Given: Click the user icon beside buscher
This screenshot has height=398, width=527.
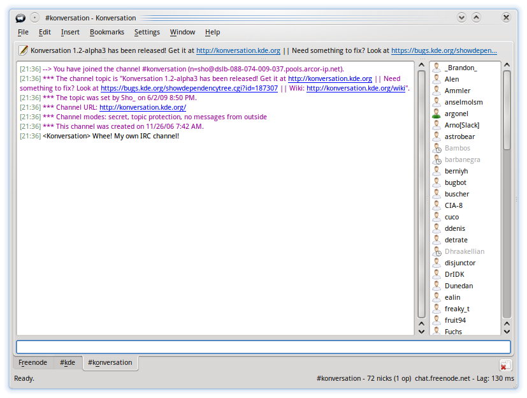Looking at the screenshot, I should click(x=437, y=194).
